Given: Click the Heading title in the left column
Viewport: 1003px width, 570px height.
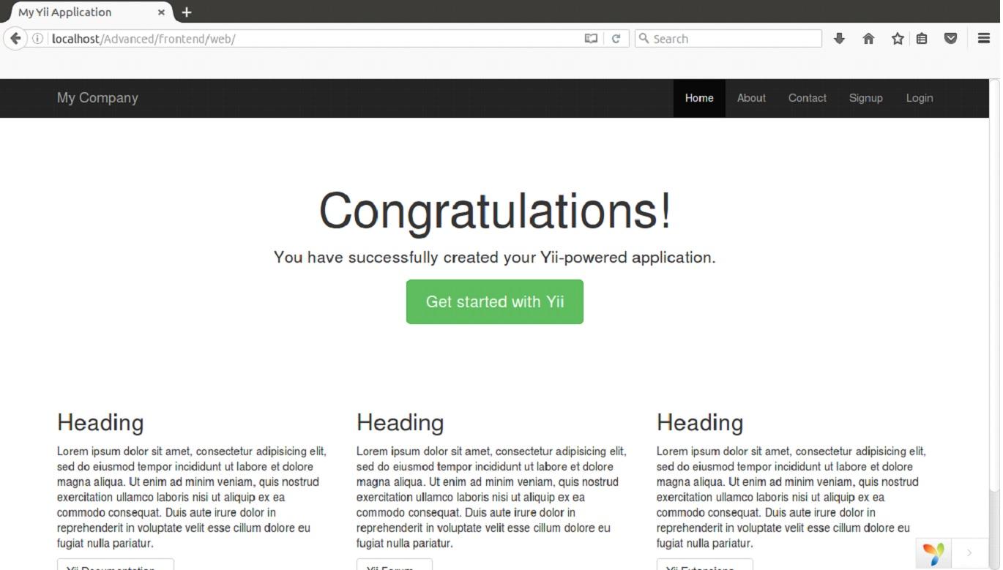Looking at the screenshot, I should (100, 423).
